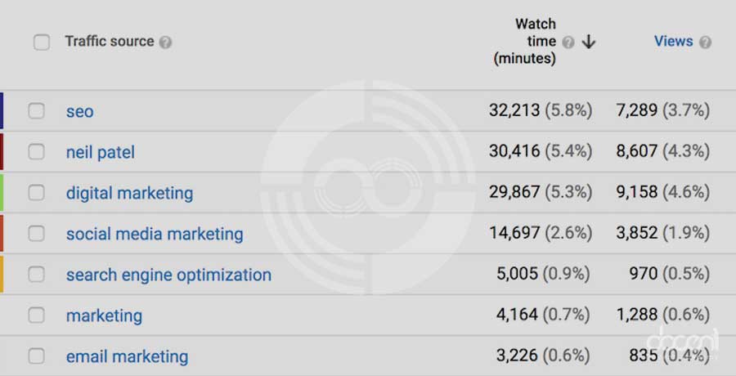Open the neil patel search term
This screenshot has height=376, width=736.
[101, 153]
